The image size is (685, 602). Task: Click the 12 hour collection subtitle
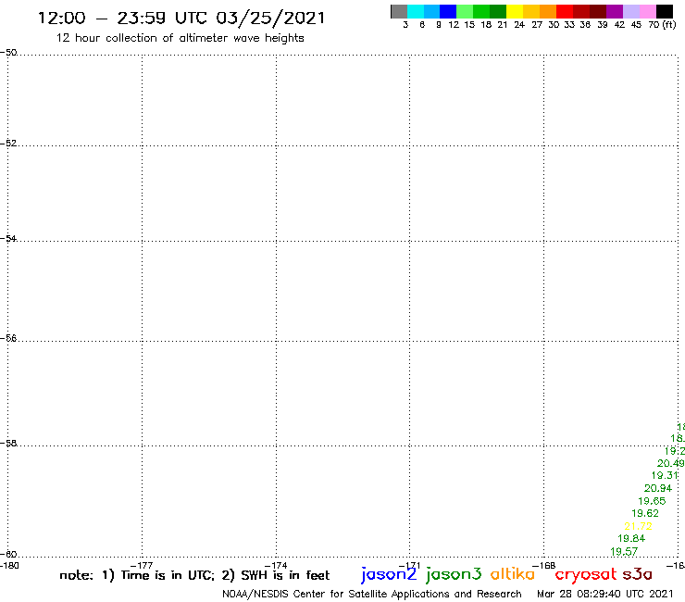(x=180, y=38)
